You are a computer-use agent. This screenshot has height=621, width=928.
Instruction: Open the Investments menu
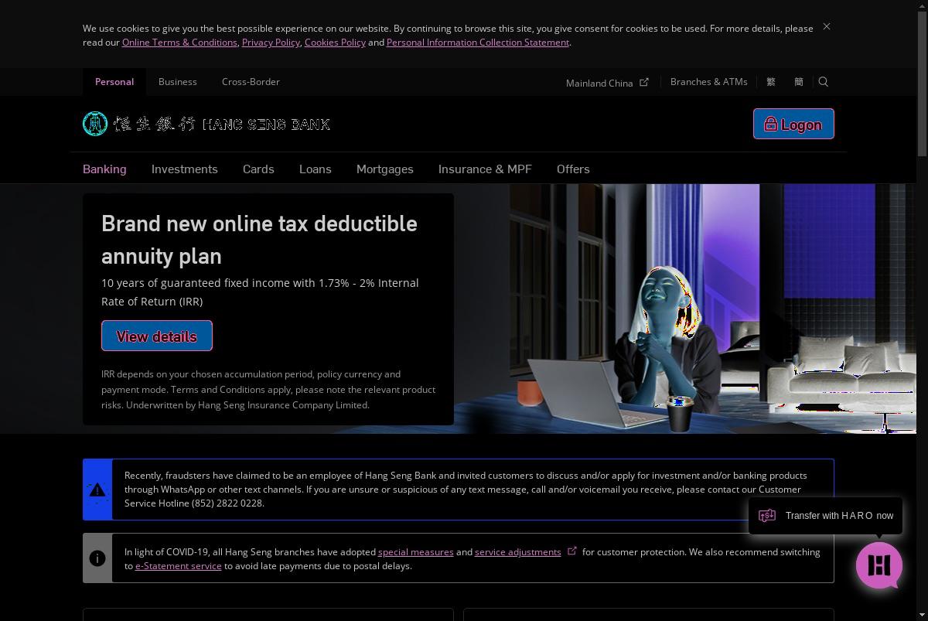pyautogui.click(x=185, y=169)
